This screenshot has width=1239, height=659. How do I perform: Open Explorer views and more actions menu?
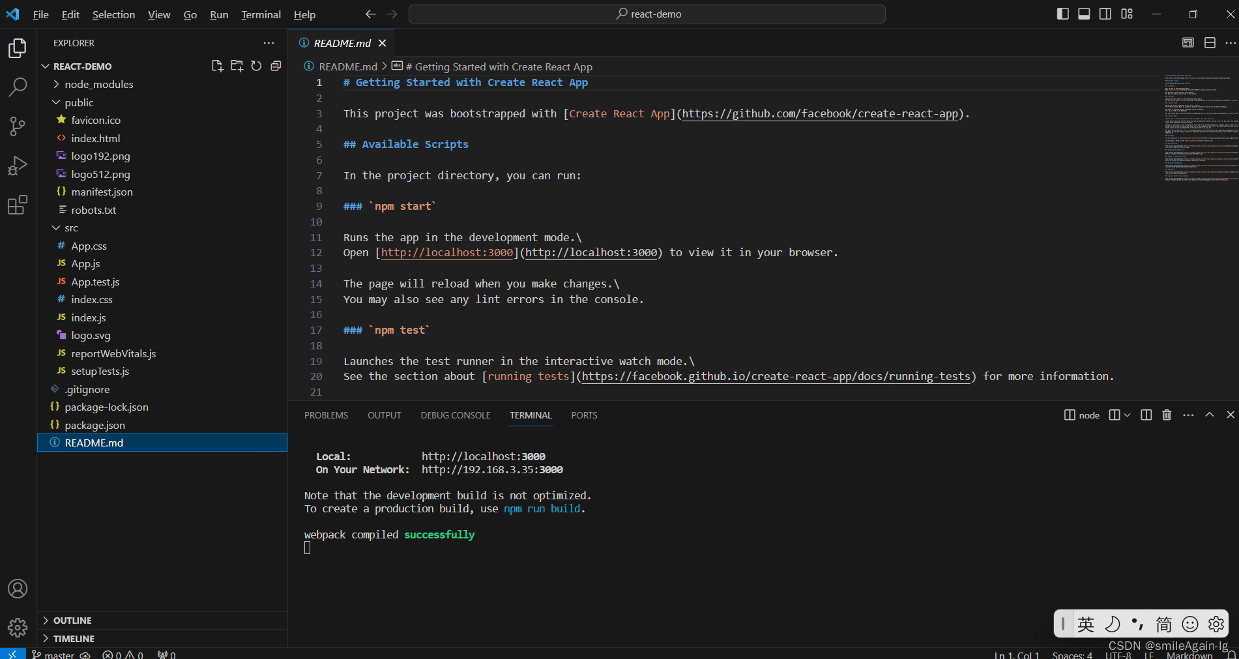(269, 43)
